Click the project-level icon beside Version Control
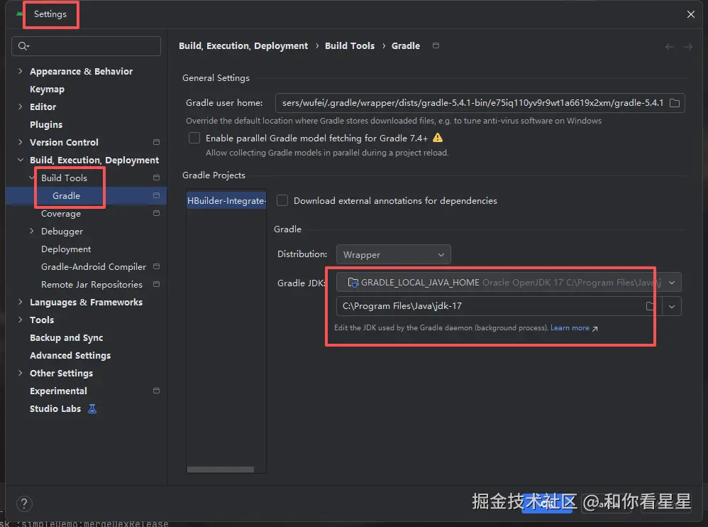 click(156, 142)
